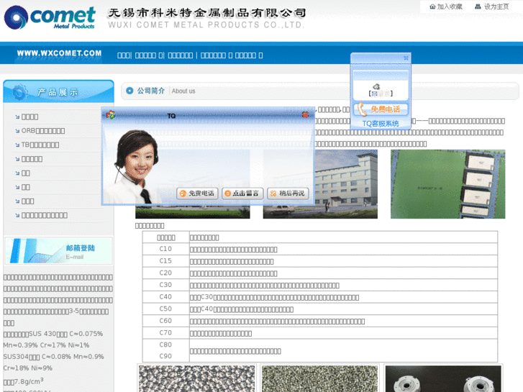Click the 稍后再说 later button
The image size is (523, 392).
(287, 193)
